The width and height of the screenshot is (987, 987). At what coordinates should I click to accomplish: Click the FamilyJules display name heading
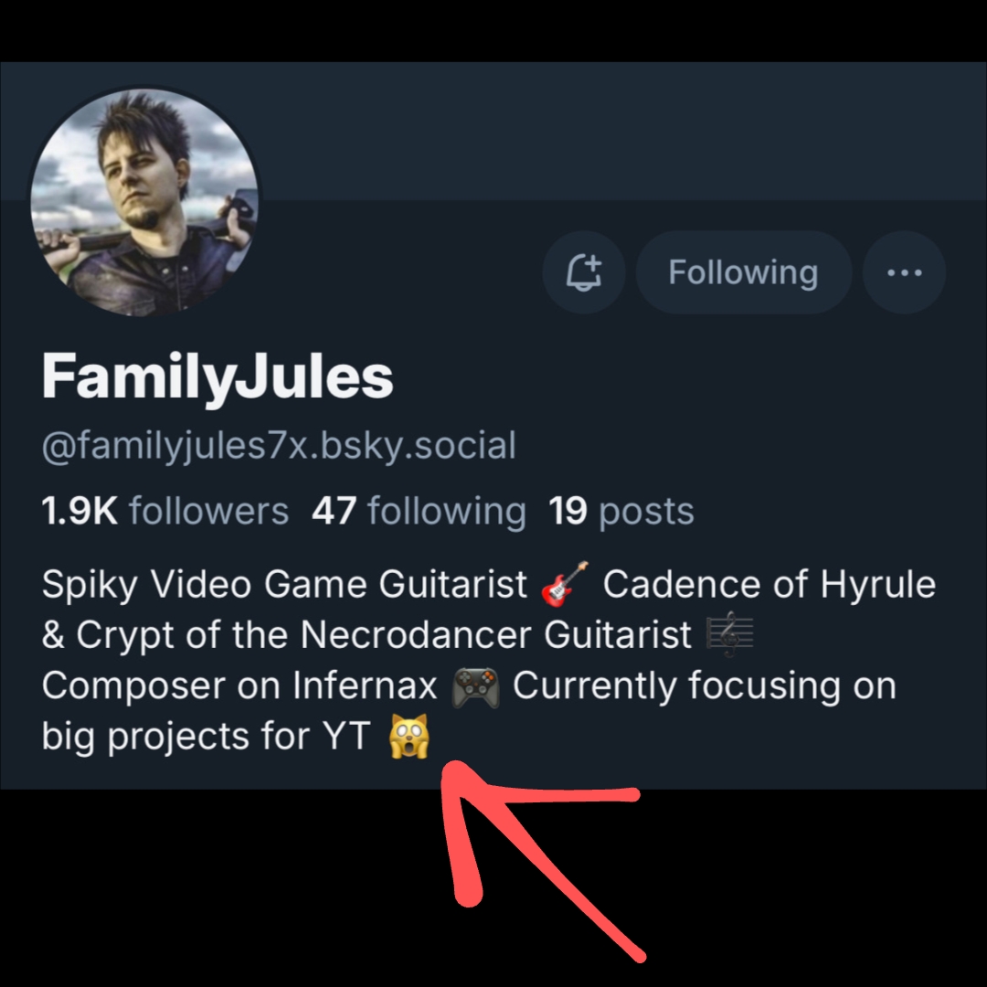(218, 377)
